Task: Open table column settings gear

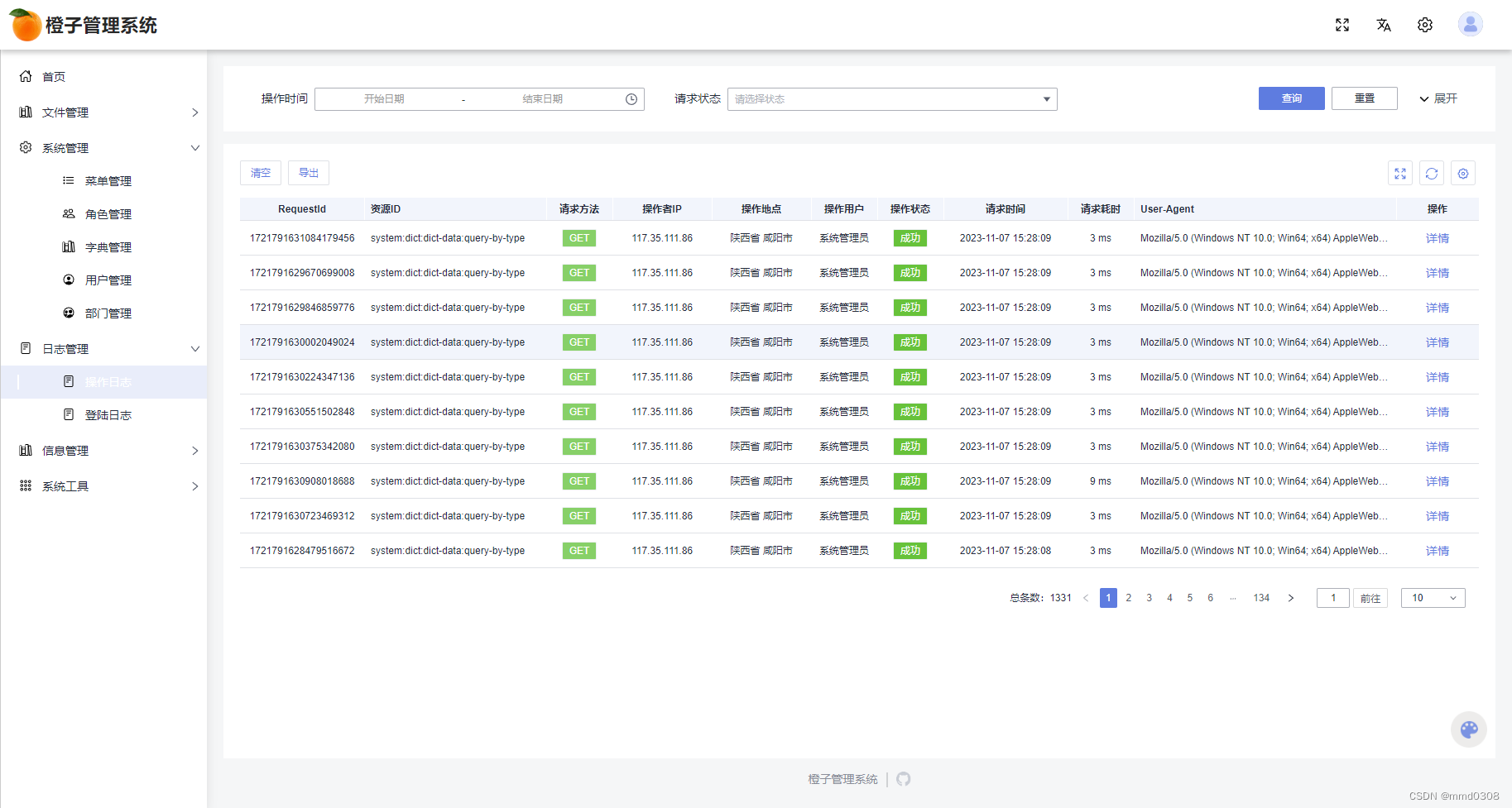Action: pos(1463,174)
